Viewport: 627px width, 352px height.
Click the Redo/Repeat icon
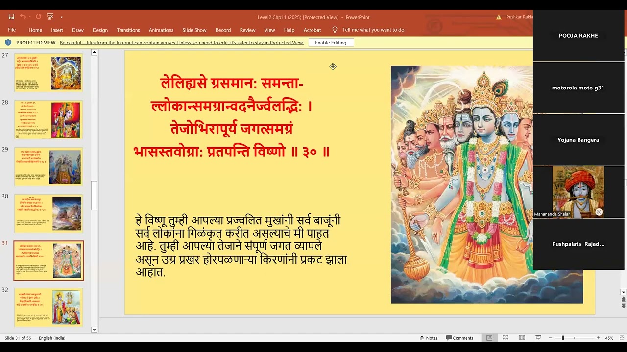click(x=39, y=17)
